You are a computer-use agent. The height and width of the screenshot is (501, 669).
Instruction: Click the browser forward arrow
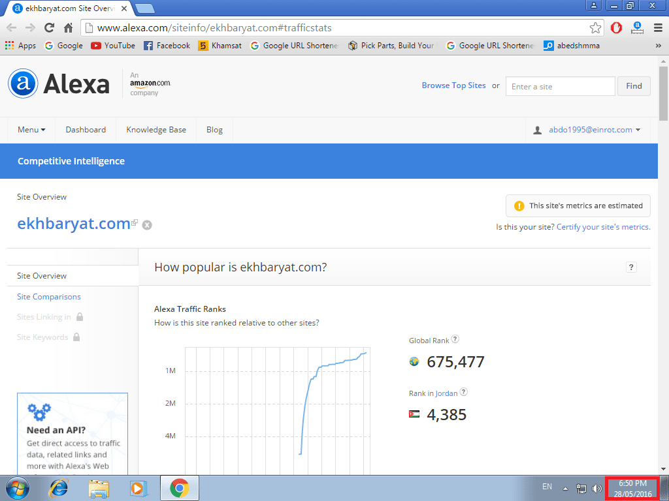pos(30,28)
